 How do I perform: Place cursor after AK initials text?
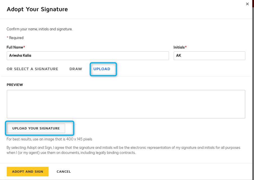coord(181,56)
